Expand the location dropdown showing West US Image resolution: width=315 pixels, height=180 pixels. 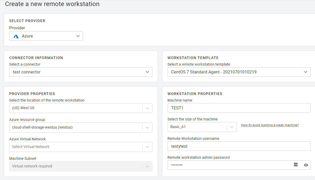[81, 108]
